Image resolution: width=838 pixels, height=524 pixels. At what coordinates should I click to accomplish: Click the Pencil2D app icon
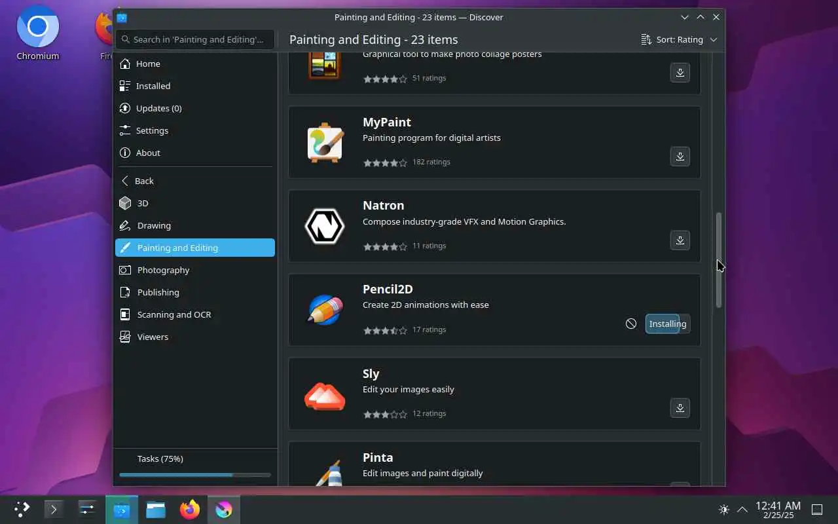(325, 310)
